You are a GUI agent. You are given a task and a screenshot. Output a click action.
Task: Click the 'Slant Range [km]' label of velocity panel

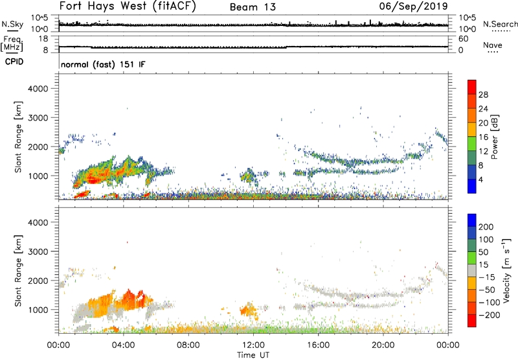(x=18, y=271)
